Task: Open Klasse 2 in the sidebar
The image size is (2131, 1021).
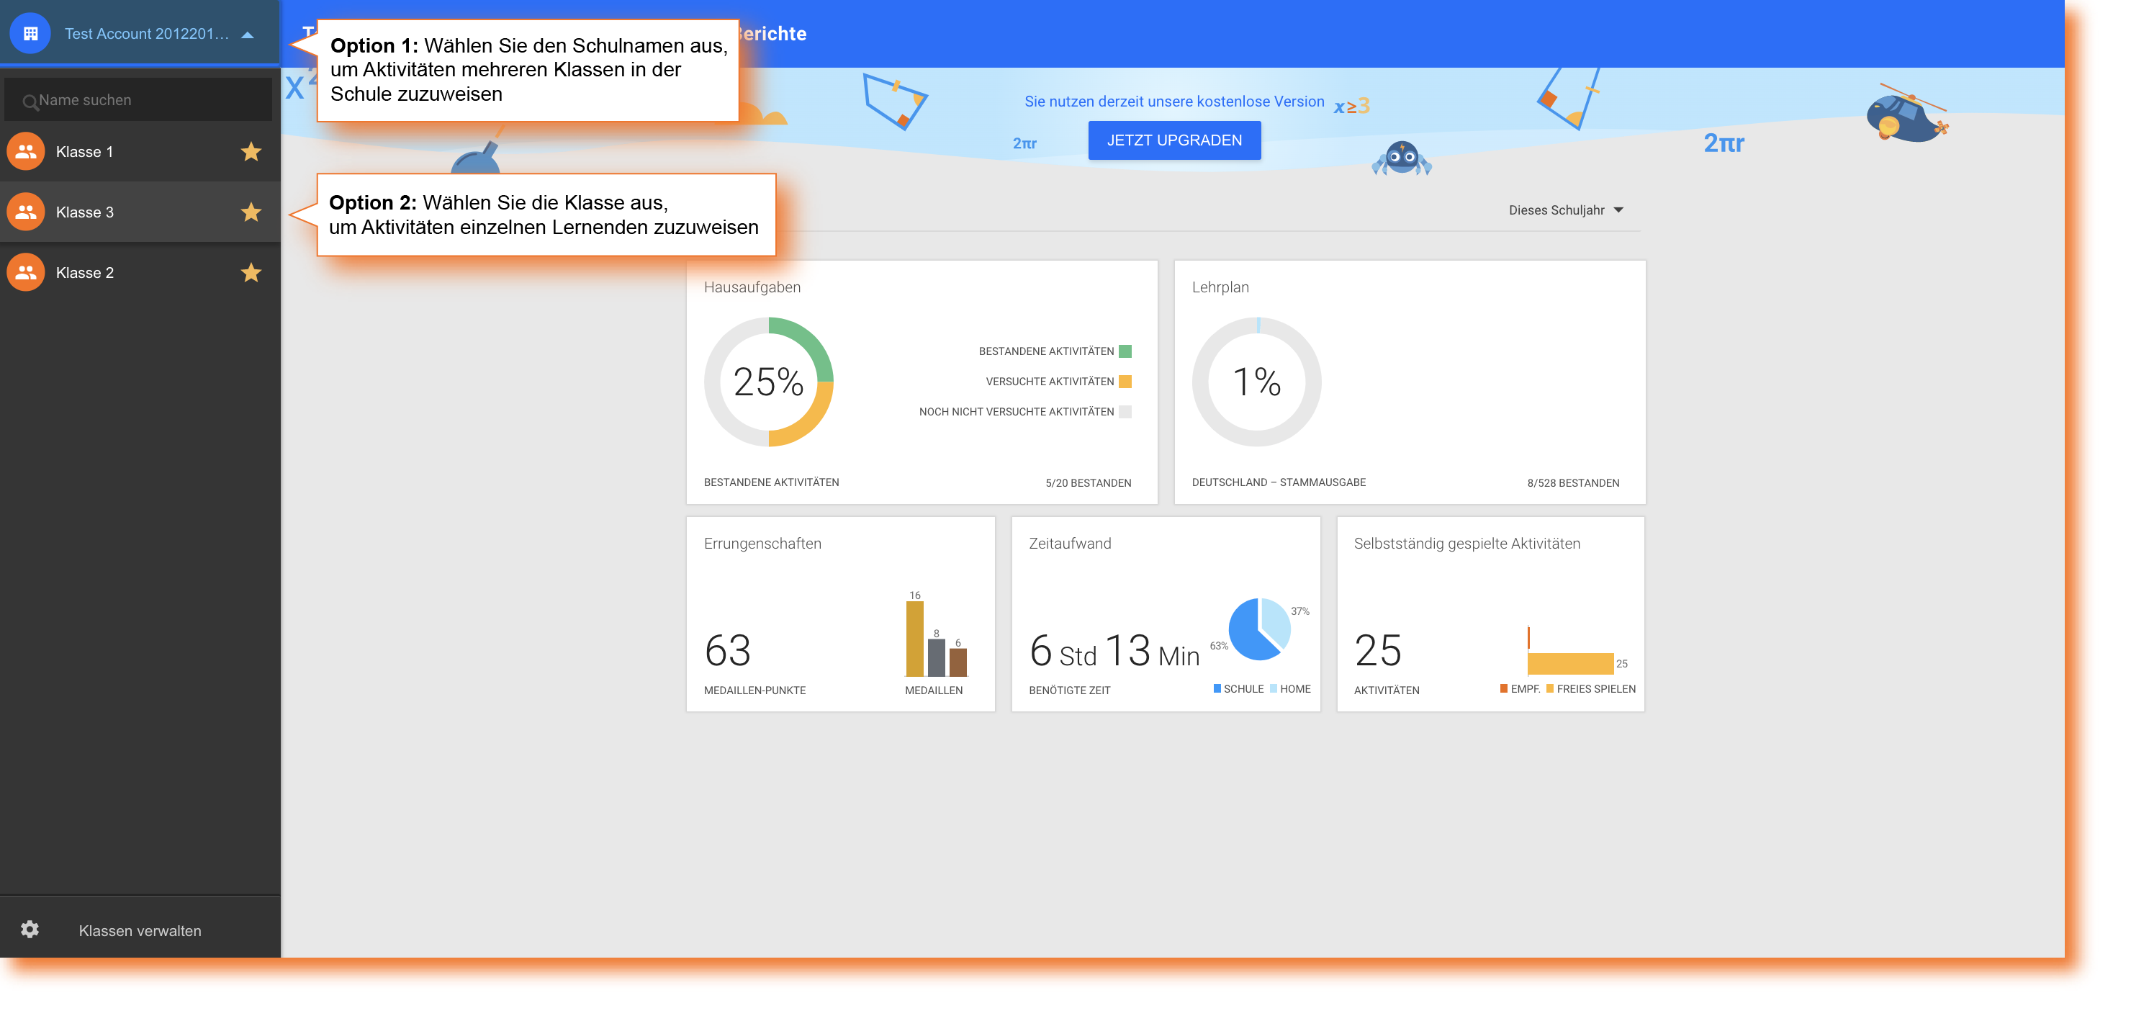Action: point(140,272)
